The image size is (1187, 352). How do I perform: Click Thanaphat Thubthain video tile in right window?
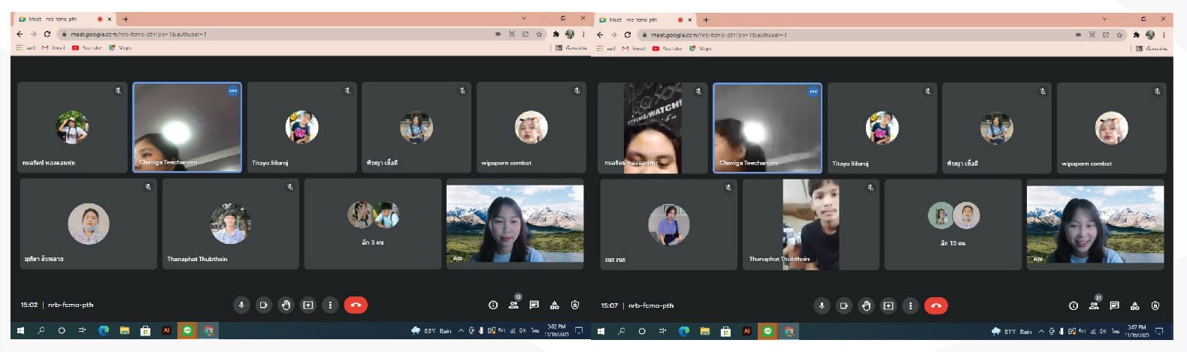(x=810, y=224)
